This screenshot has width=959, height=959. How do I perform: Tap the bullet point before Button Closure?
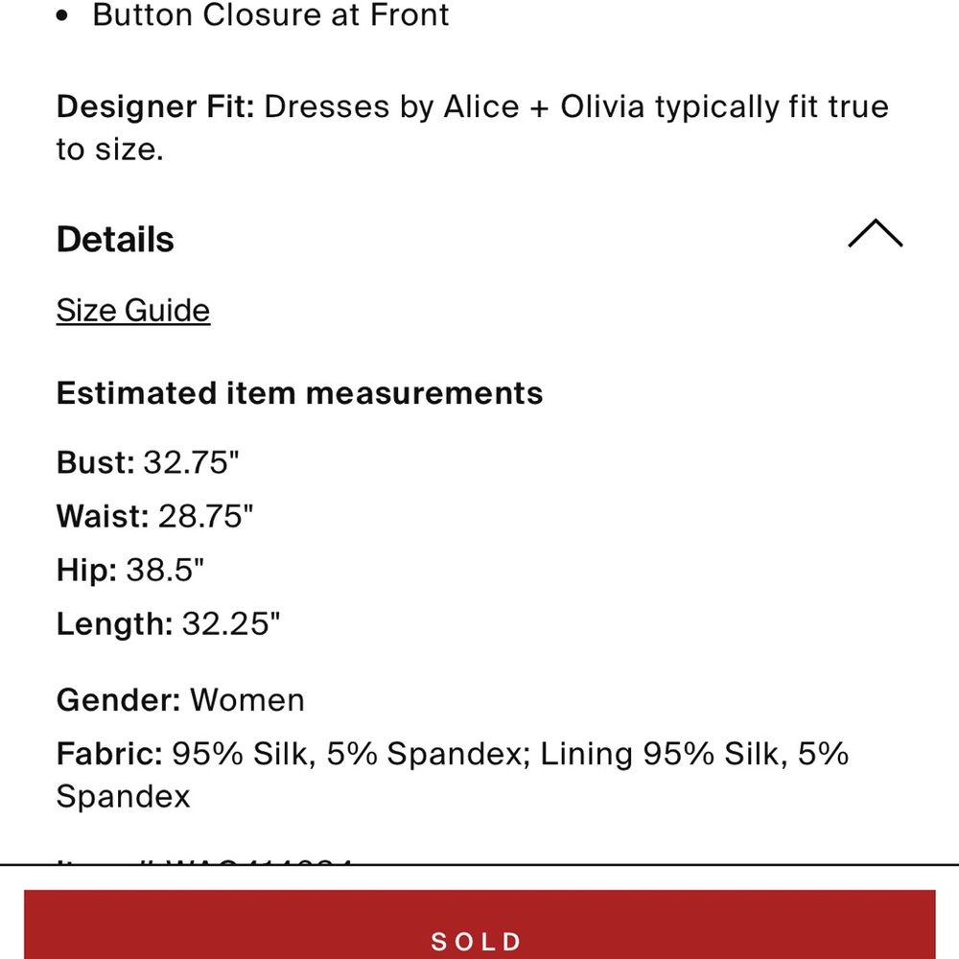click(x=61, y=16)
